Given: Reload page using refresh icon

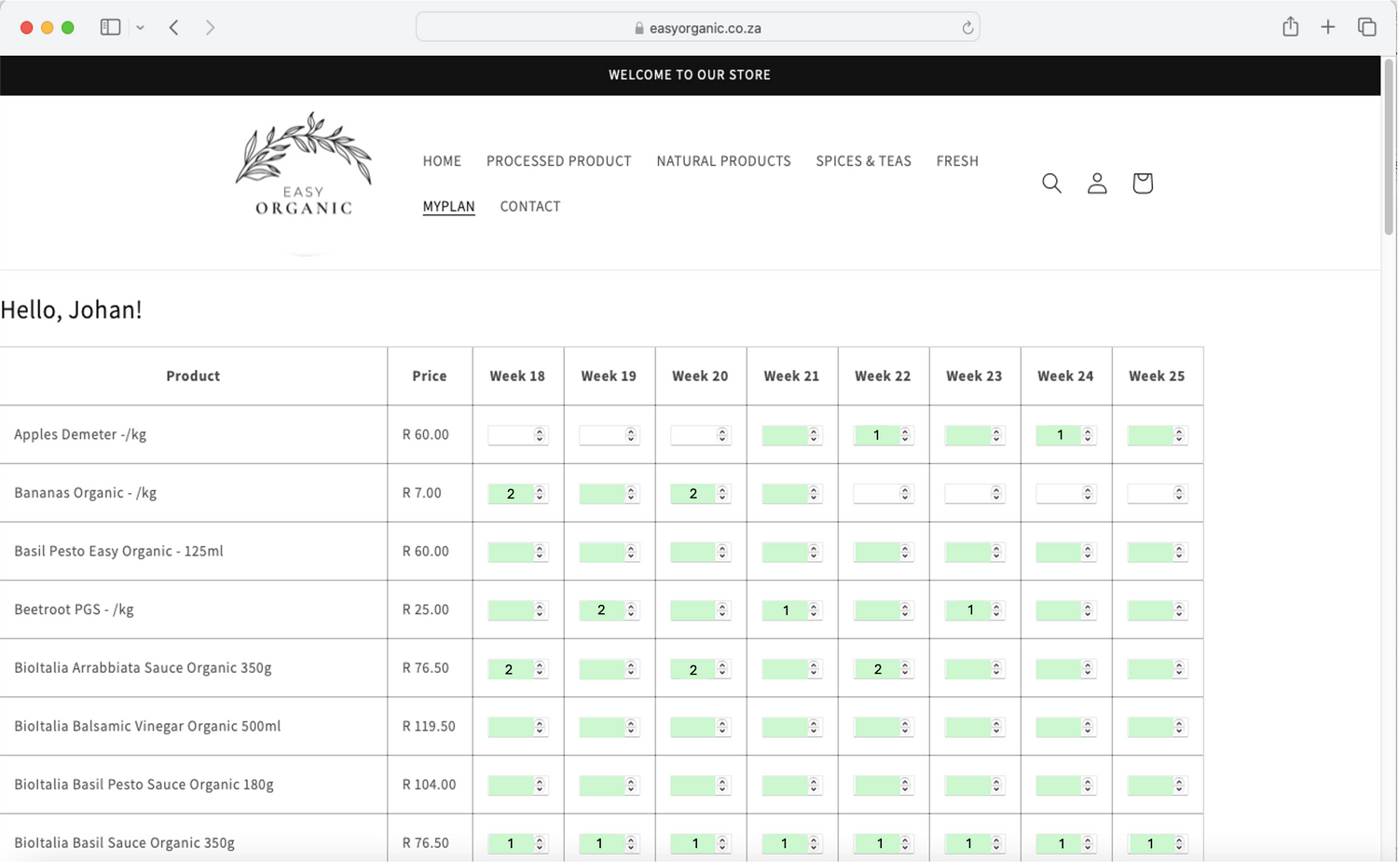Looking at the screenshot, I should pos(967,28).
